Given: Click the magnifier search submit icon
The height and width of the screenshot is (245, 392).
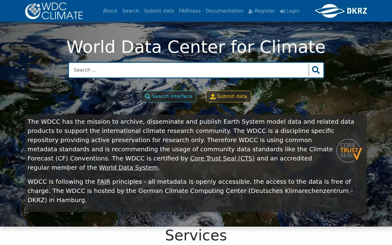Looking at the screenshot, I should [316, 70].
